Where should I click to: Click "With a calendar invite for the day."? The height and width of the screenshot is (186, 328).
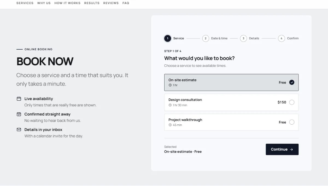tap(54, 136)
